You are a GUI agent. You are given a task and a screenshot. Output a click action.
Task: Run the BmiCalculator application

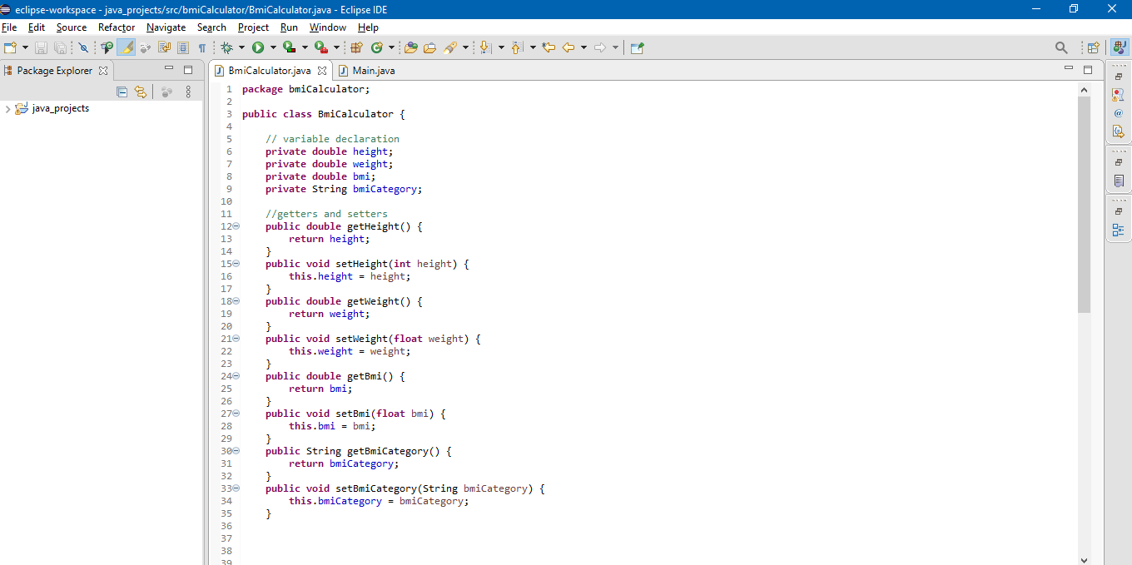tap(259, 47)
